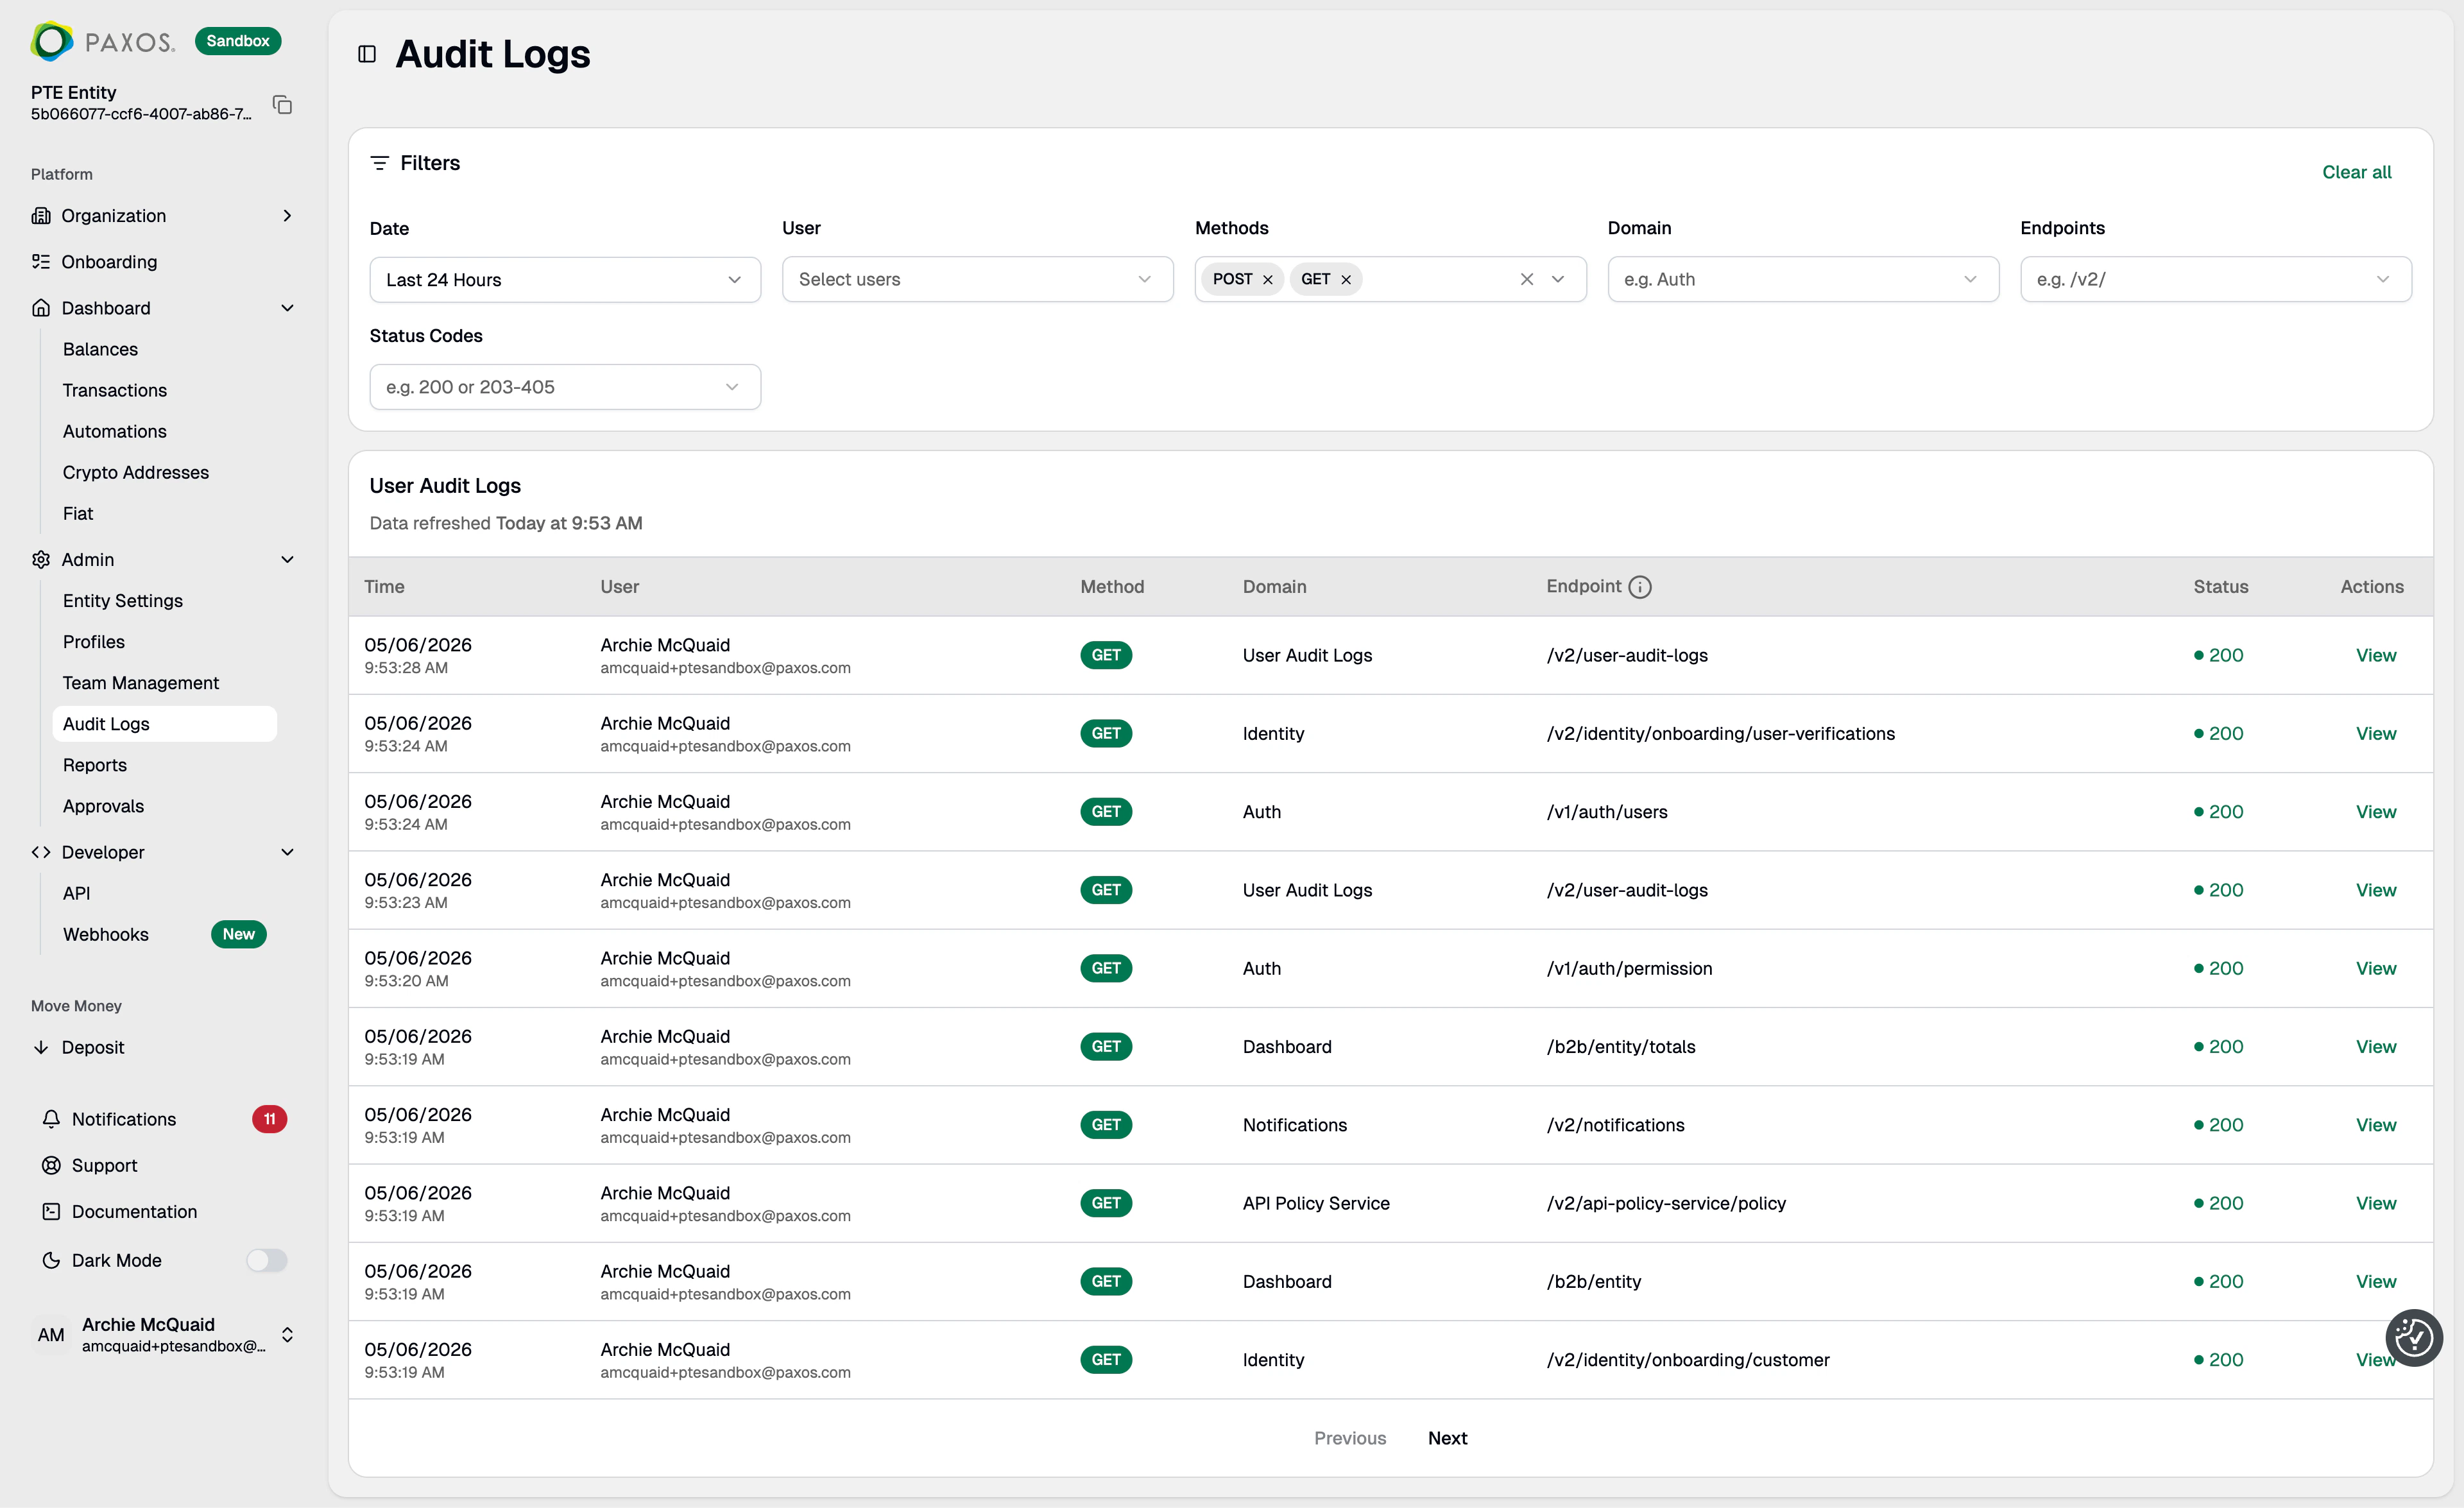
Task: View the /v2/api-policy-service/policy log entry
Action: (2376, 1203)
